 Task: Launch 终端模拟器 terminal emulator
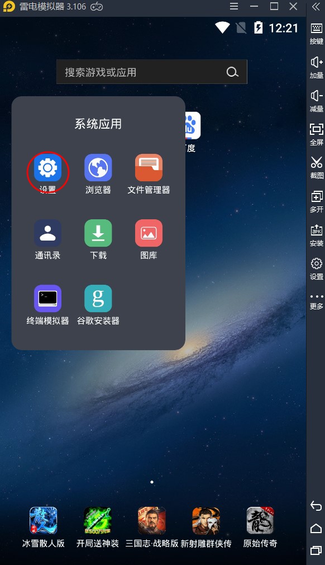[48, 299]
